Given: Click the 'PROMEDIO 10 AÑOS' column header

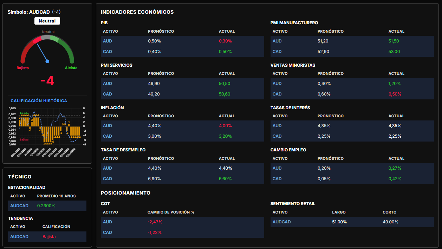Looking at the screenshot, I should point(57,196).
